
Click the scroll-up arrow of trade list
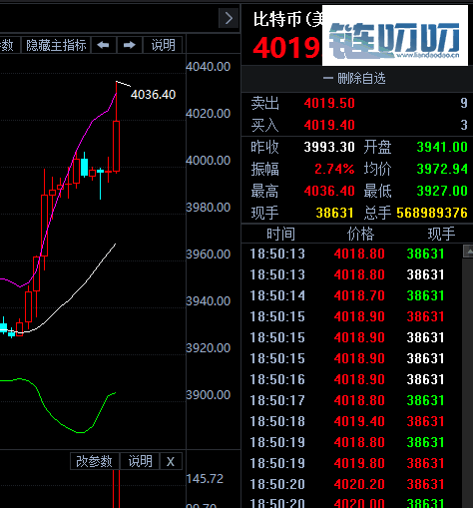click(468, 252)
